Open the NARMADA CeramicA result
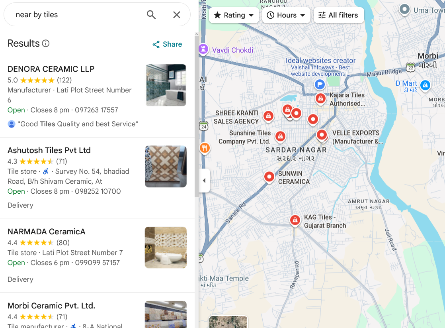 coord(47,232)
